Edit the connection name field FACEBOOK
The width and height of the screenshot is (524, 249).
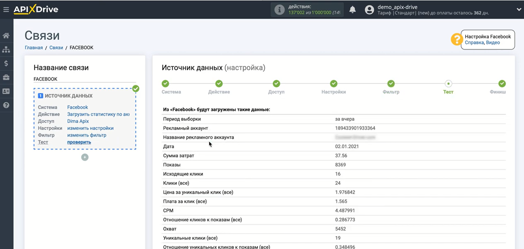click(85, 79)
